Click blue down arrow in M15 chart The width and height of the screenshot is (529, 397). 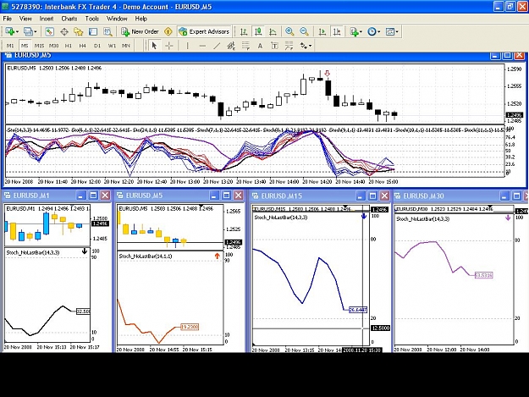[x=364, y=216]
